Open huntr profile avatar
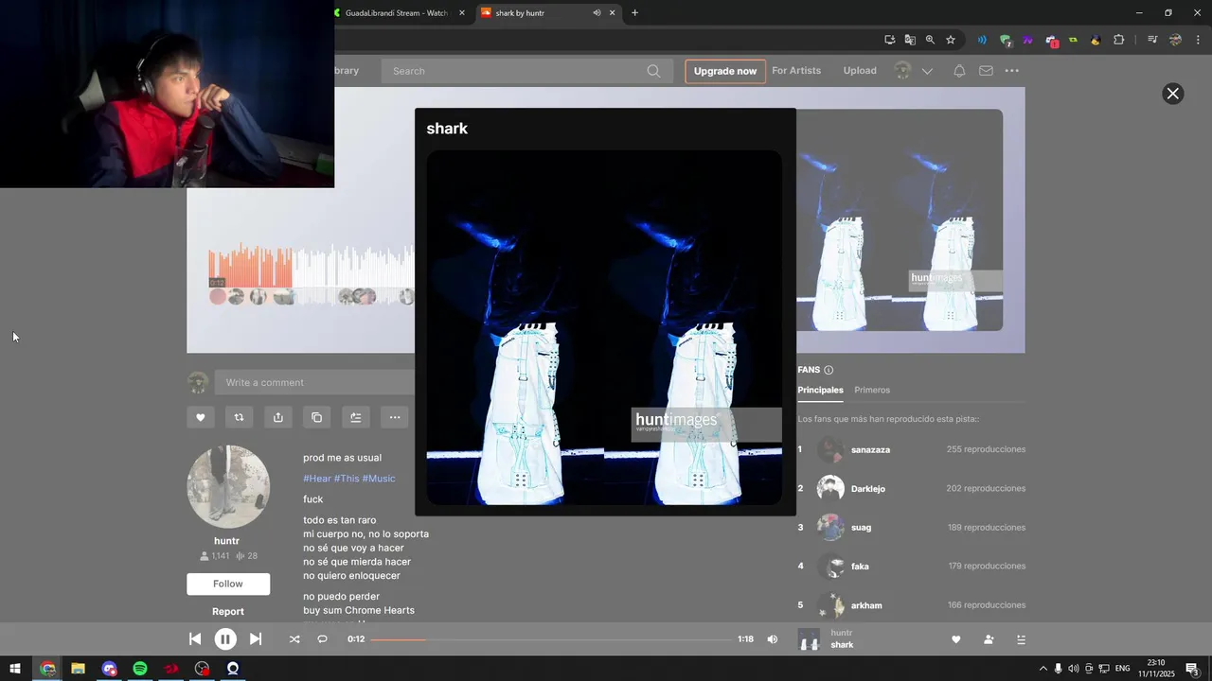Image resolution: width=1212 pixels, height=681 pixels. pos(228,486)
